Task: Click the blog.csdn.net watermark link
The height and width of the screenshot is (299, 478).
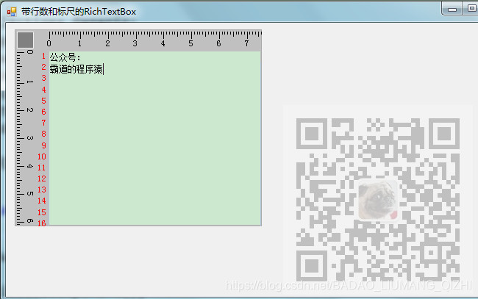Action: (349, 286)
